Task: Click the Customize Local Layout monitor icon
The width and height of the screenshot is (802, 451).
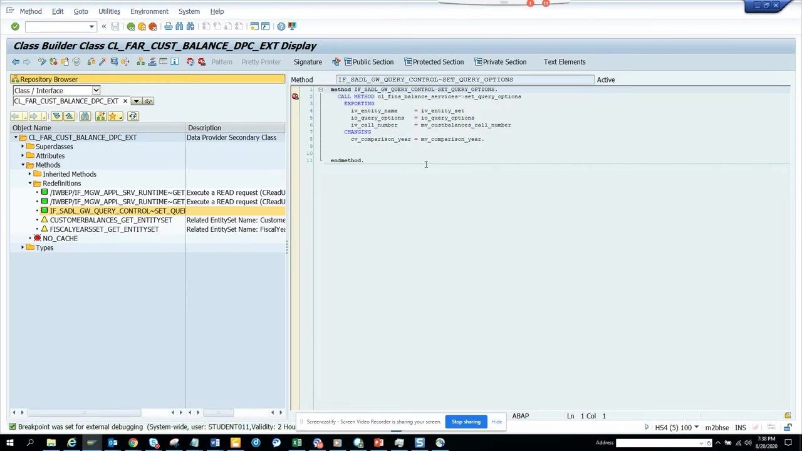Action: coord(292,26)
